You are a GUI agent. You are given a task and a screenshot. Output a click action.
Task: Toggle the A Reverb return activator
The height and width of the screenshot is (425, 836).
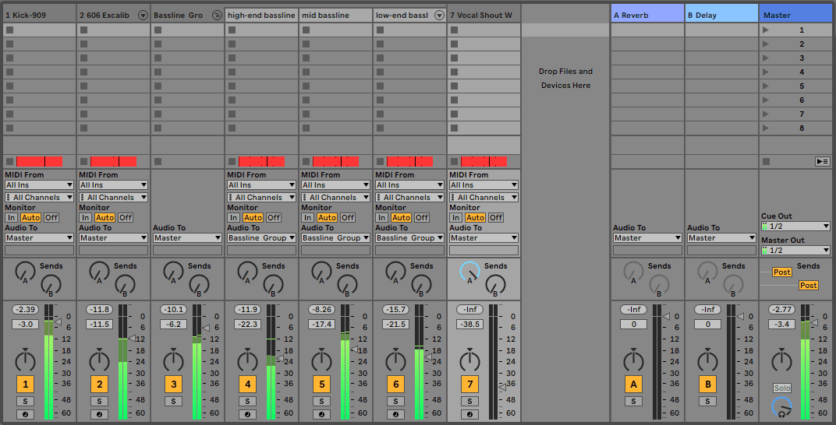coord(633,384)
